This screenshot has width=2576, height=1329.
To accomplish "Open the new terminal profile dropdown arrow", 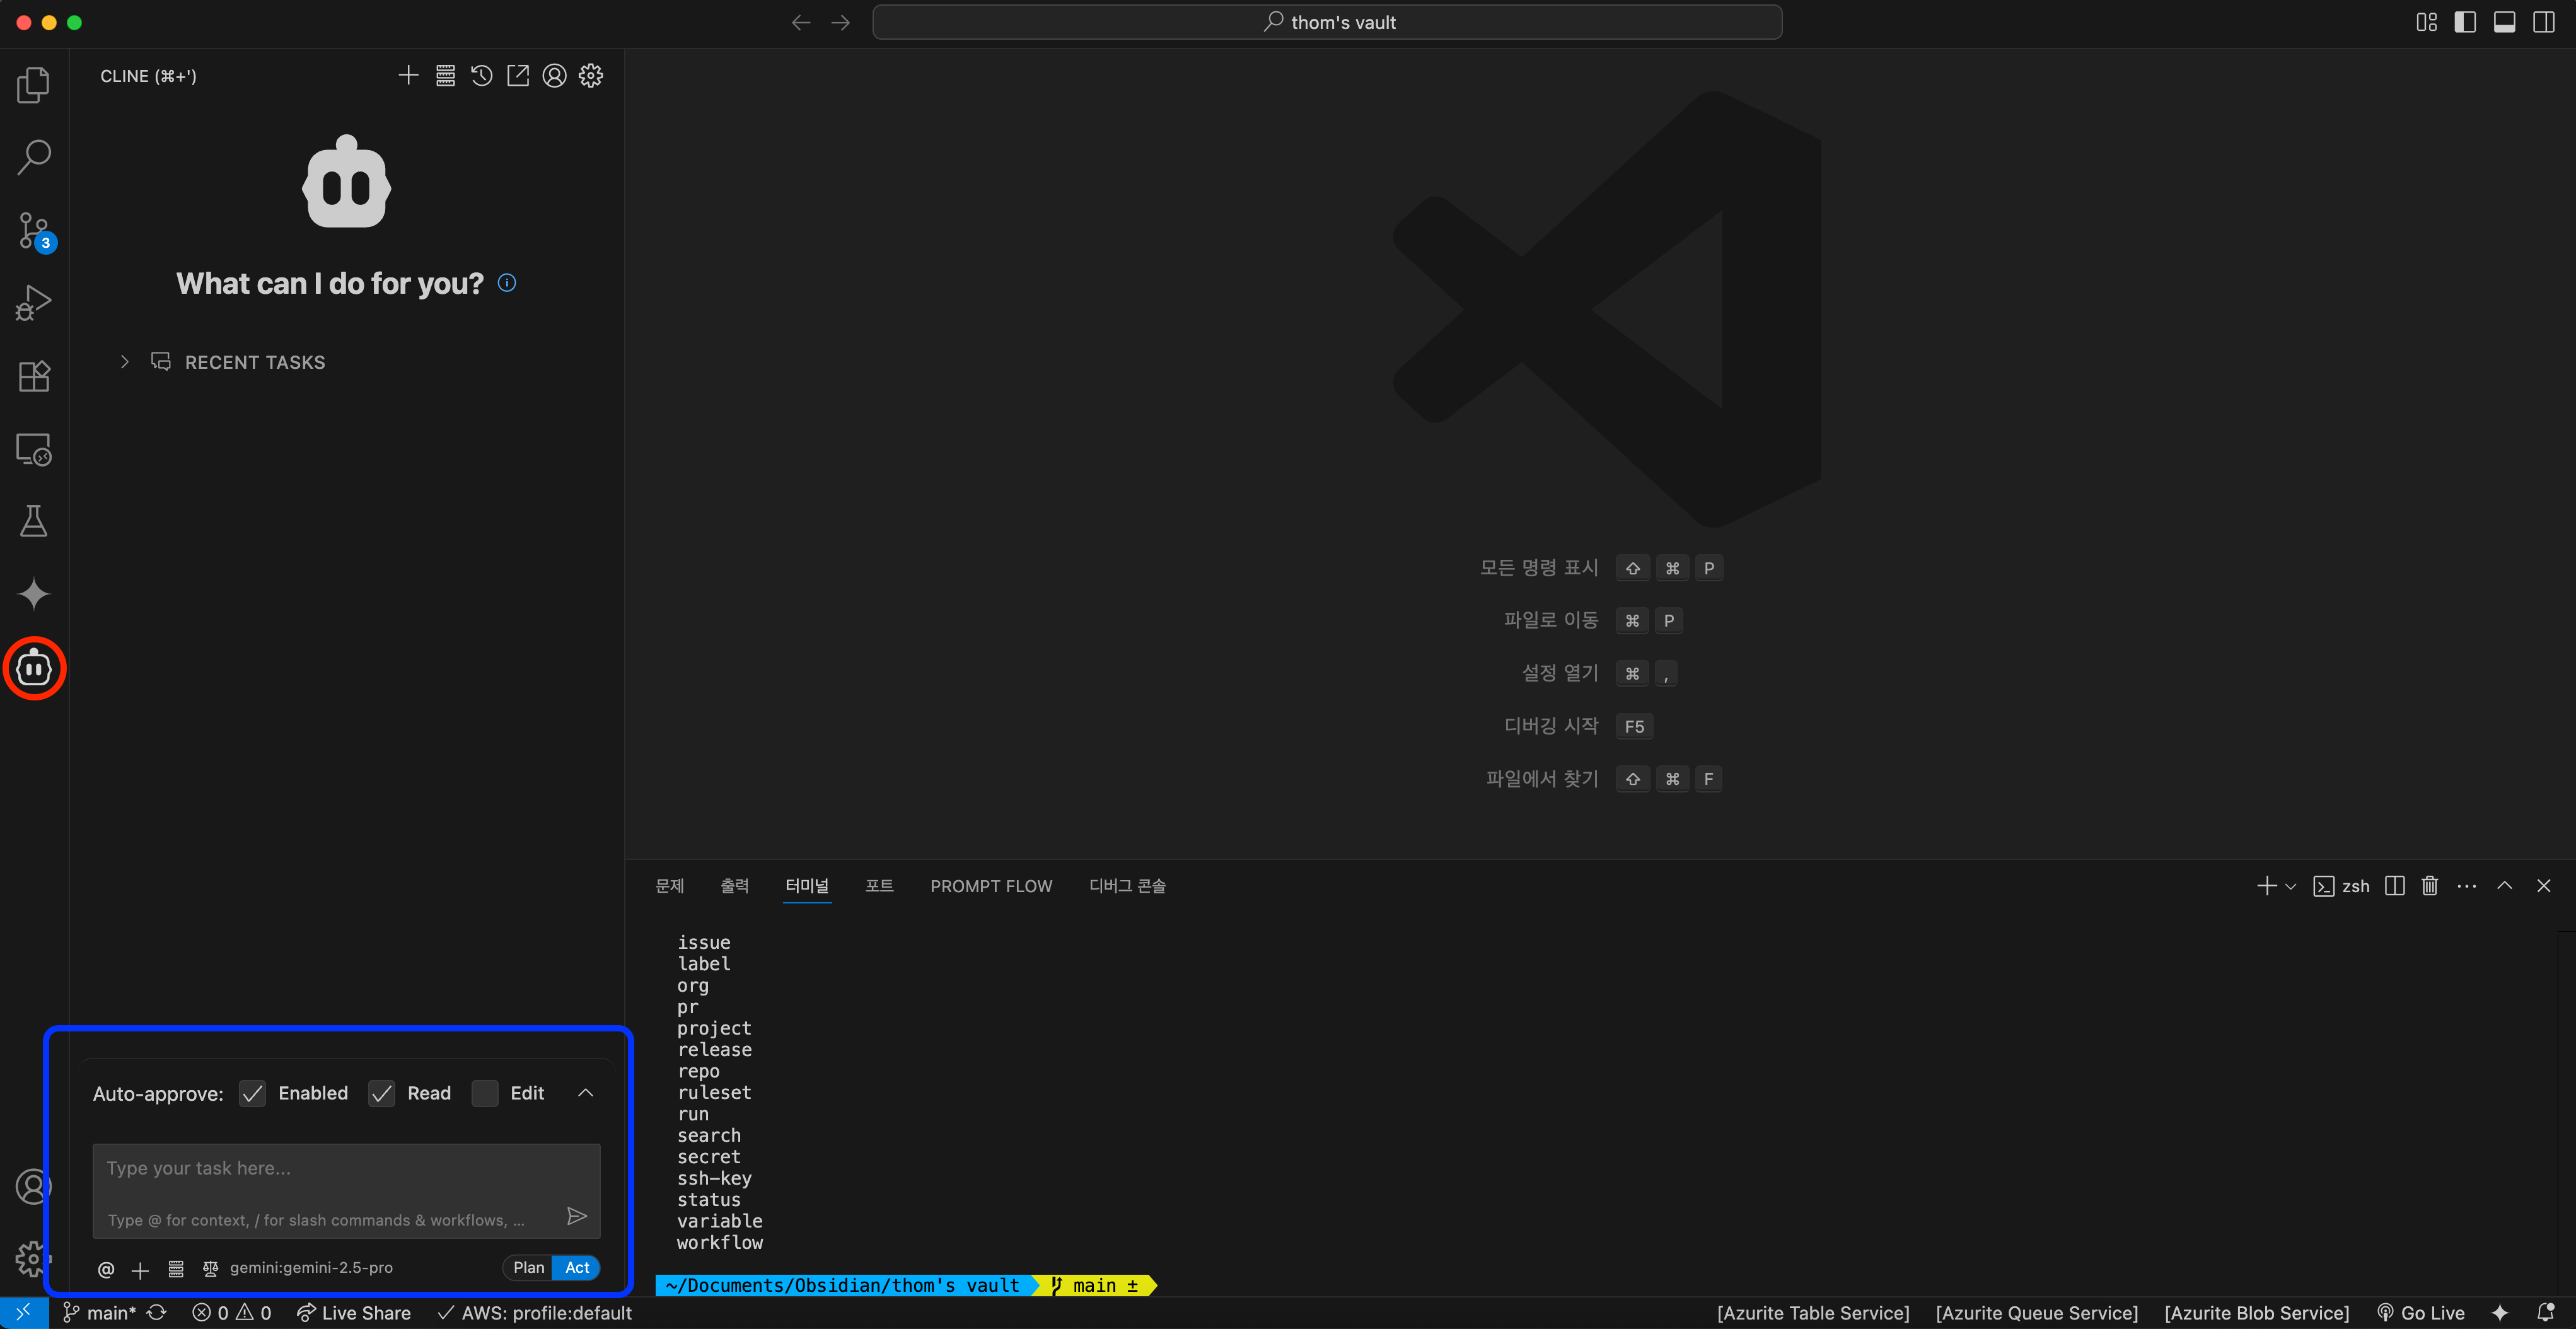I will (x=2291, y=886).
